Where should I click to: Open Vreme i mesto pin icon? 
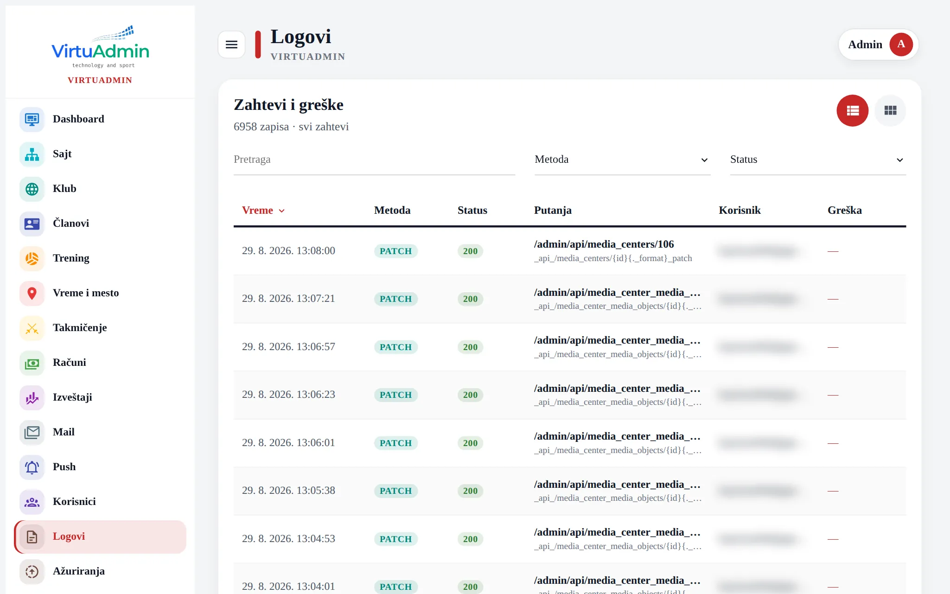point(32,293)
